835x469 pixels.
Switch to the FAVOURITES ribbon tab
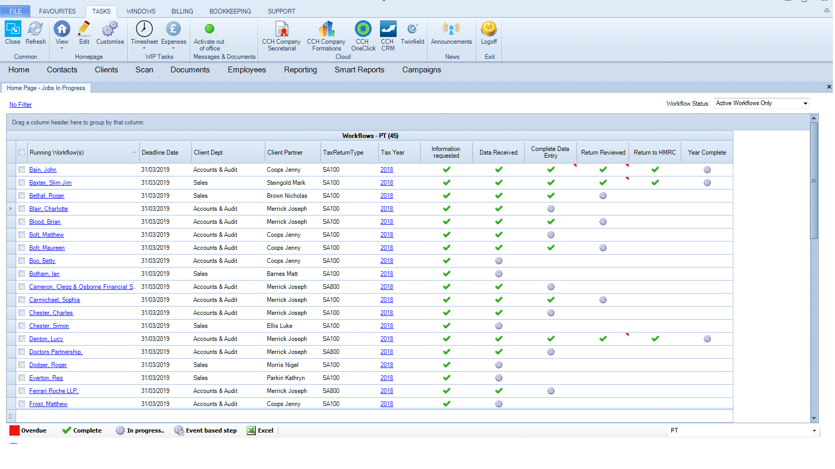57,11
